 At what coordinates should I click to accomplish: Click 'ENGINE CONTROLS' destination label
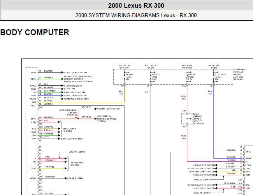coord(107,119)
